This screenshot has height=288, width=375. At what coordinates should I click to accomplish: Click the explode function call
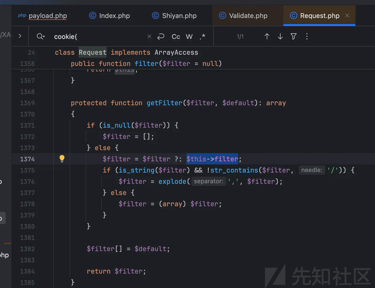(172, 182)
